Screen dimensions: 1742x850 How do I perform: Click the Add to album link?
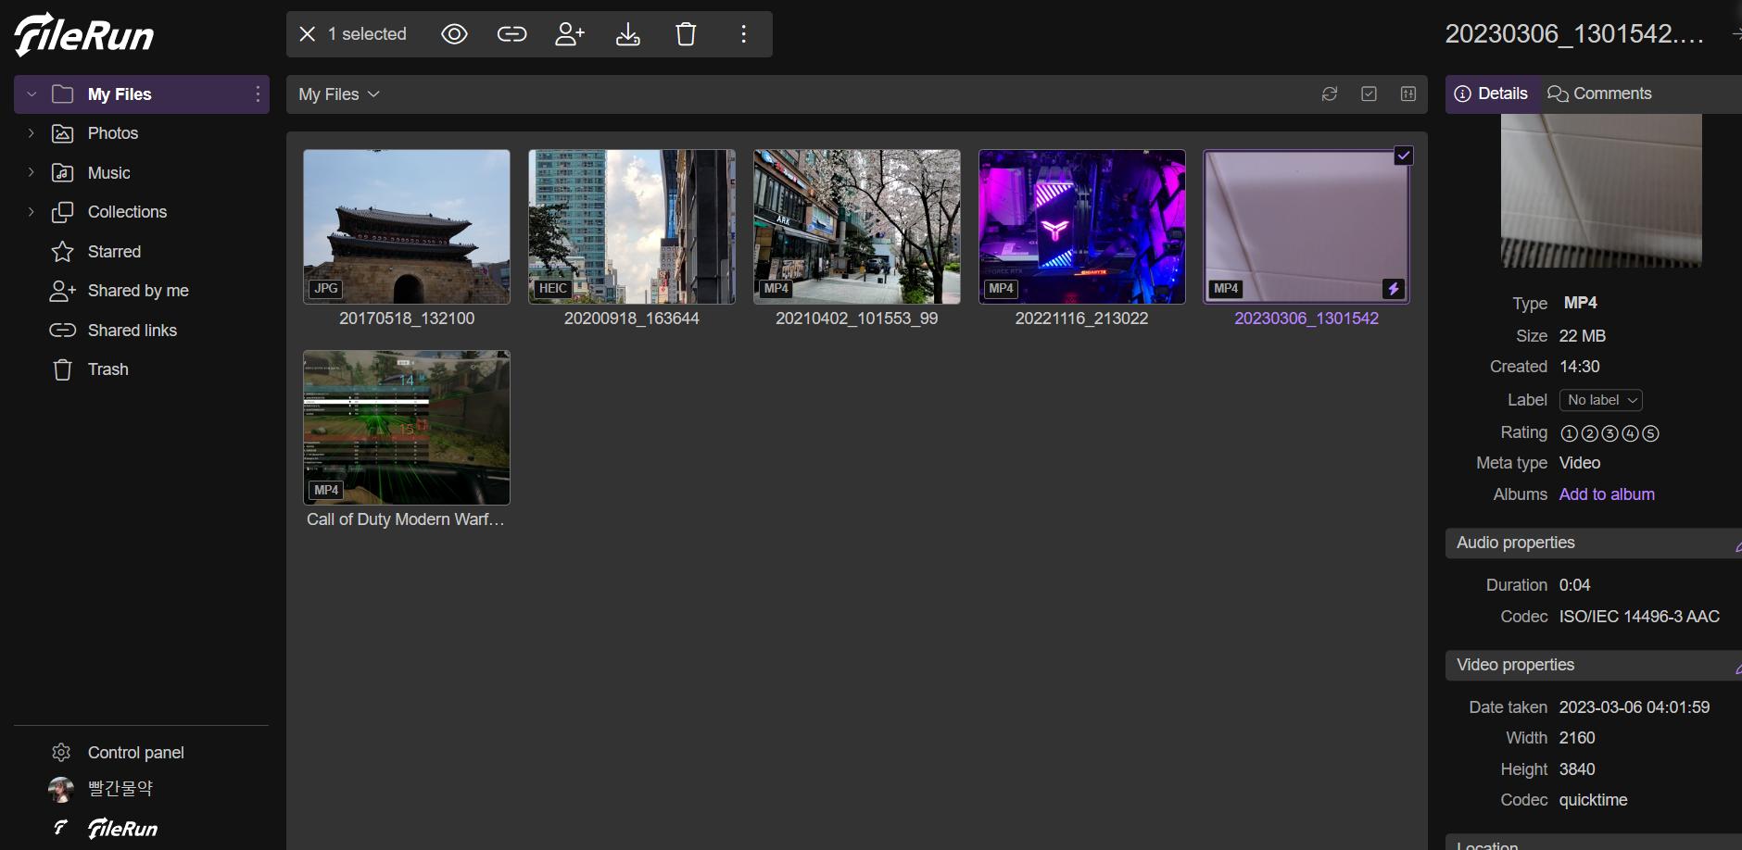1607,494
